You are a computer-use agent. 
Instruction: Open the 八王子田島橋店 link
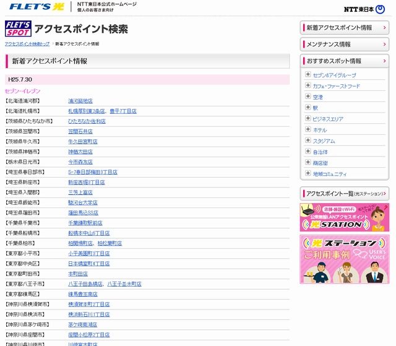point(85,284)
